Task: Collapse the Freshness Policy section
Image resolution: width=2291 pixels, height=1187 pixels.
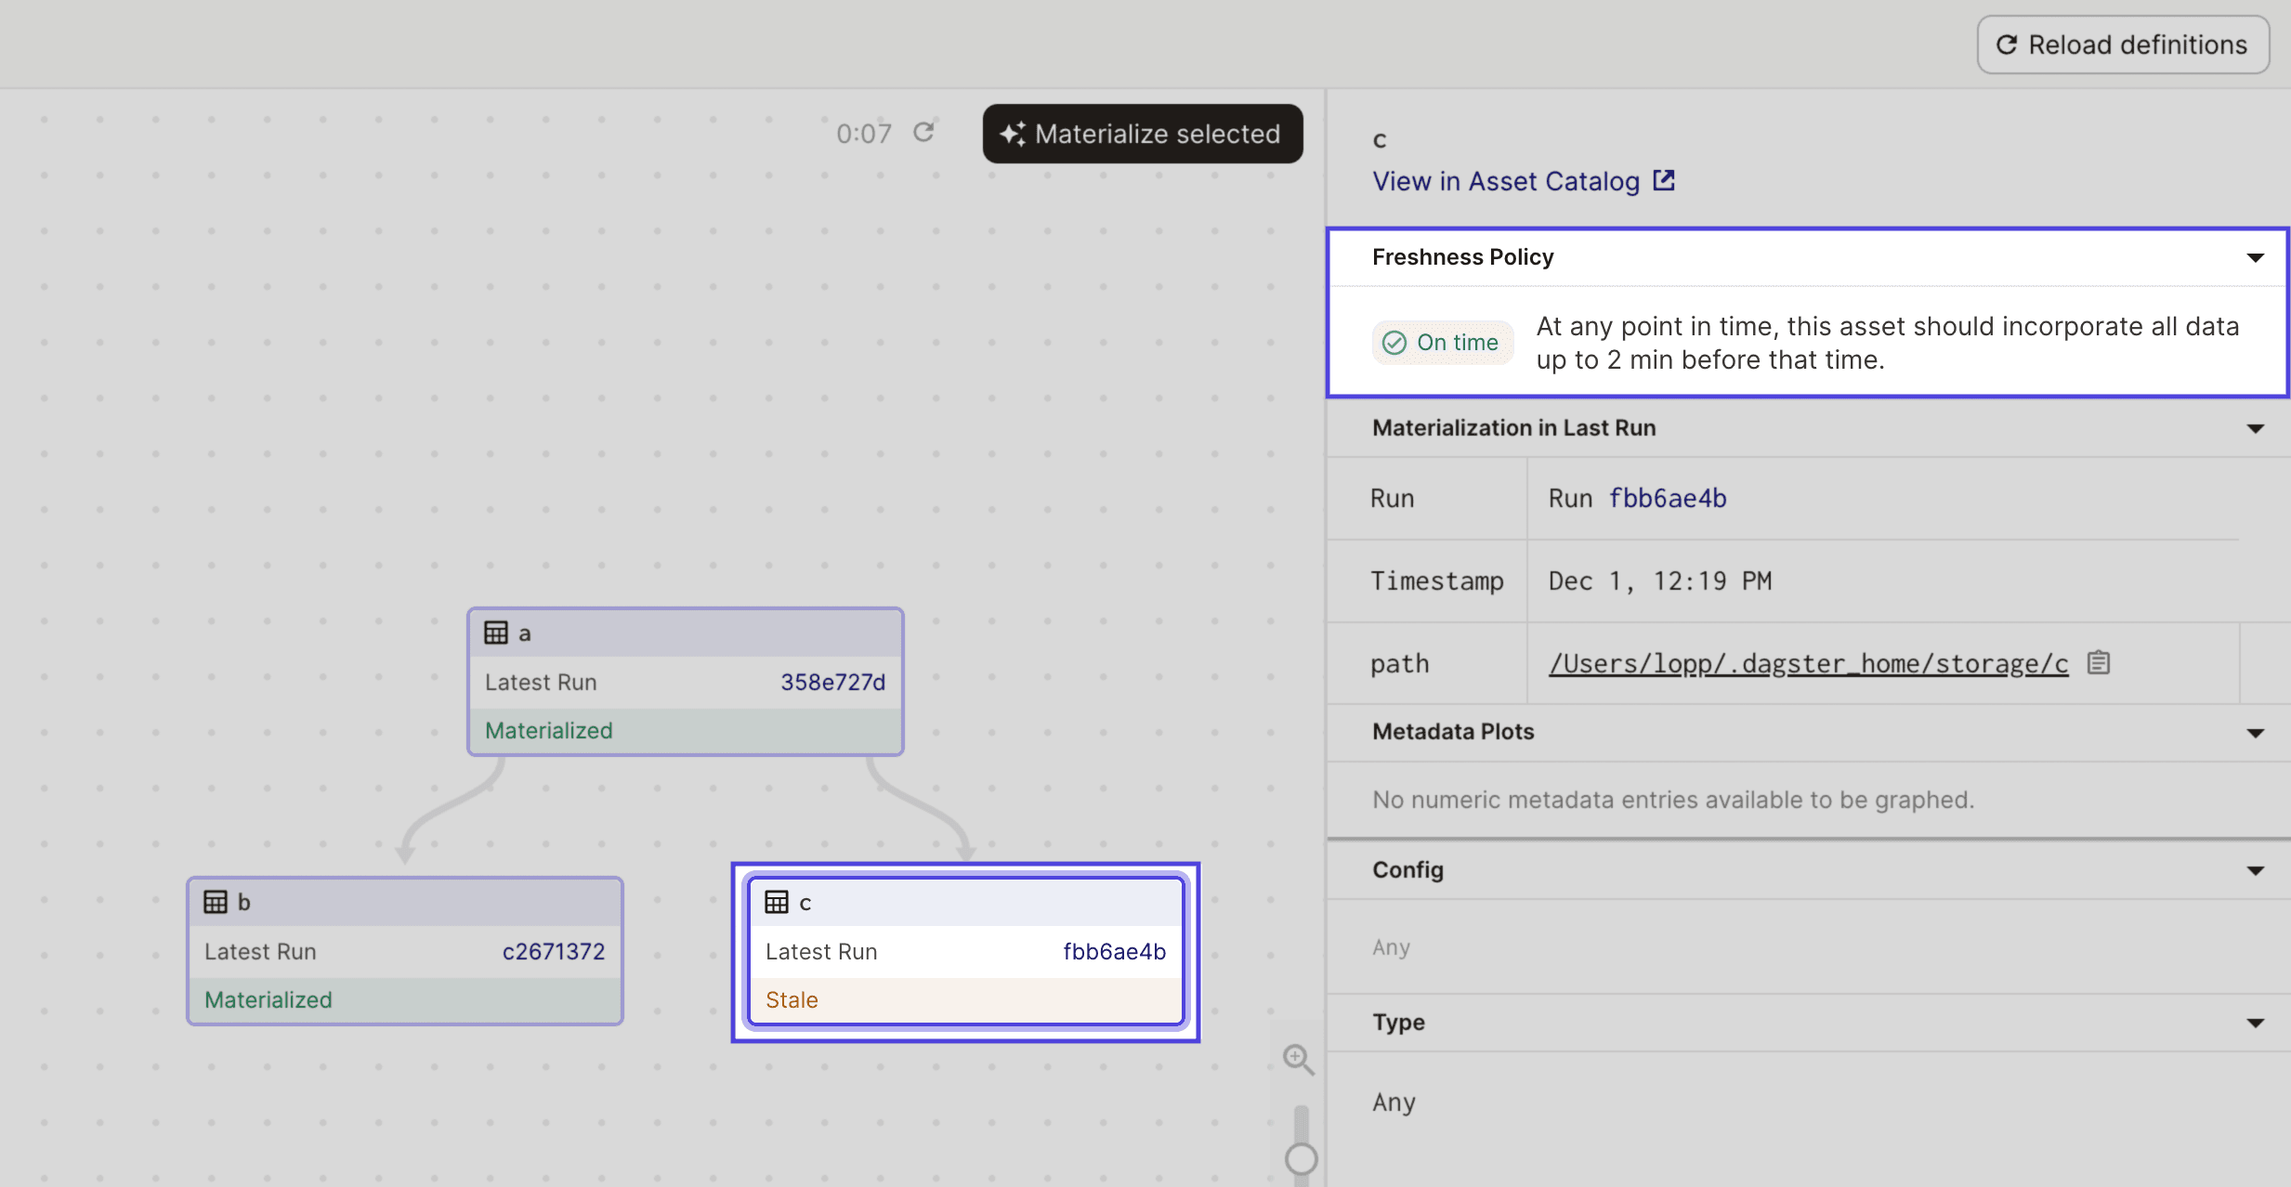Action: [2255, 257]
